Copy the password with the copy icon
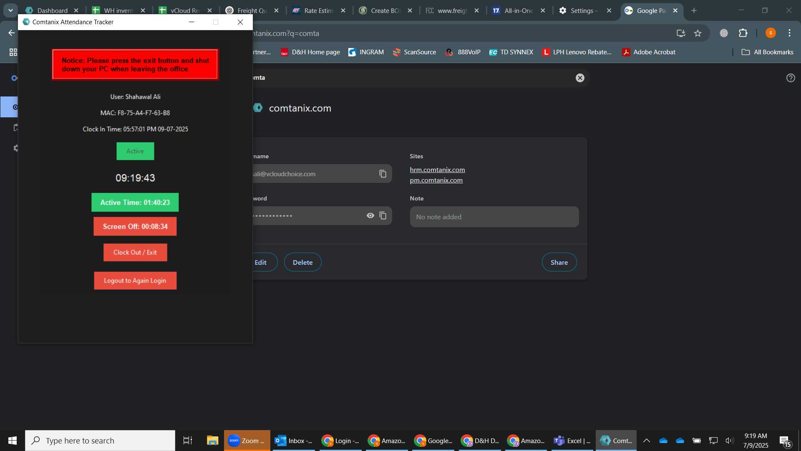Viewport: 801px width, 451px height. 383,215
